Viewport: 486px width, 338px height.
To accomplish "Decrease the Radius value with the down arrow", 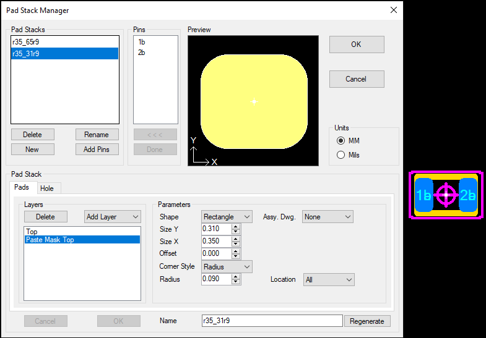I will [x=236, y=282].
